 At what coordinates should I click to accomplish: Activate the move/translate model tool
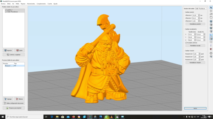click(x=211, y=11)
